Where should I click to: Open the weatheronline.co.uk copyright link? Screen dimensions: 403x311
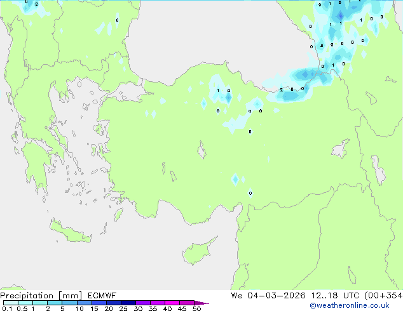pos(350,305)
